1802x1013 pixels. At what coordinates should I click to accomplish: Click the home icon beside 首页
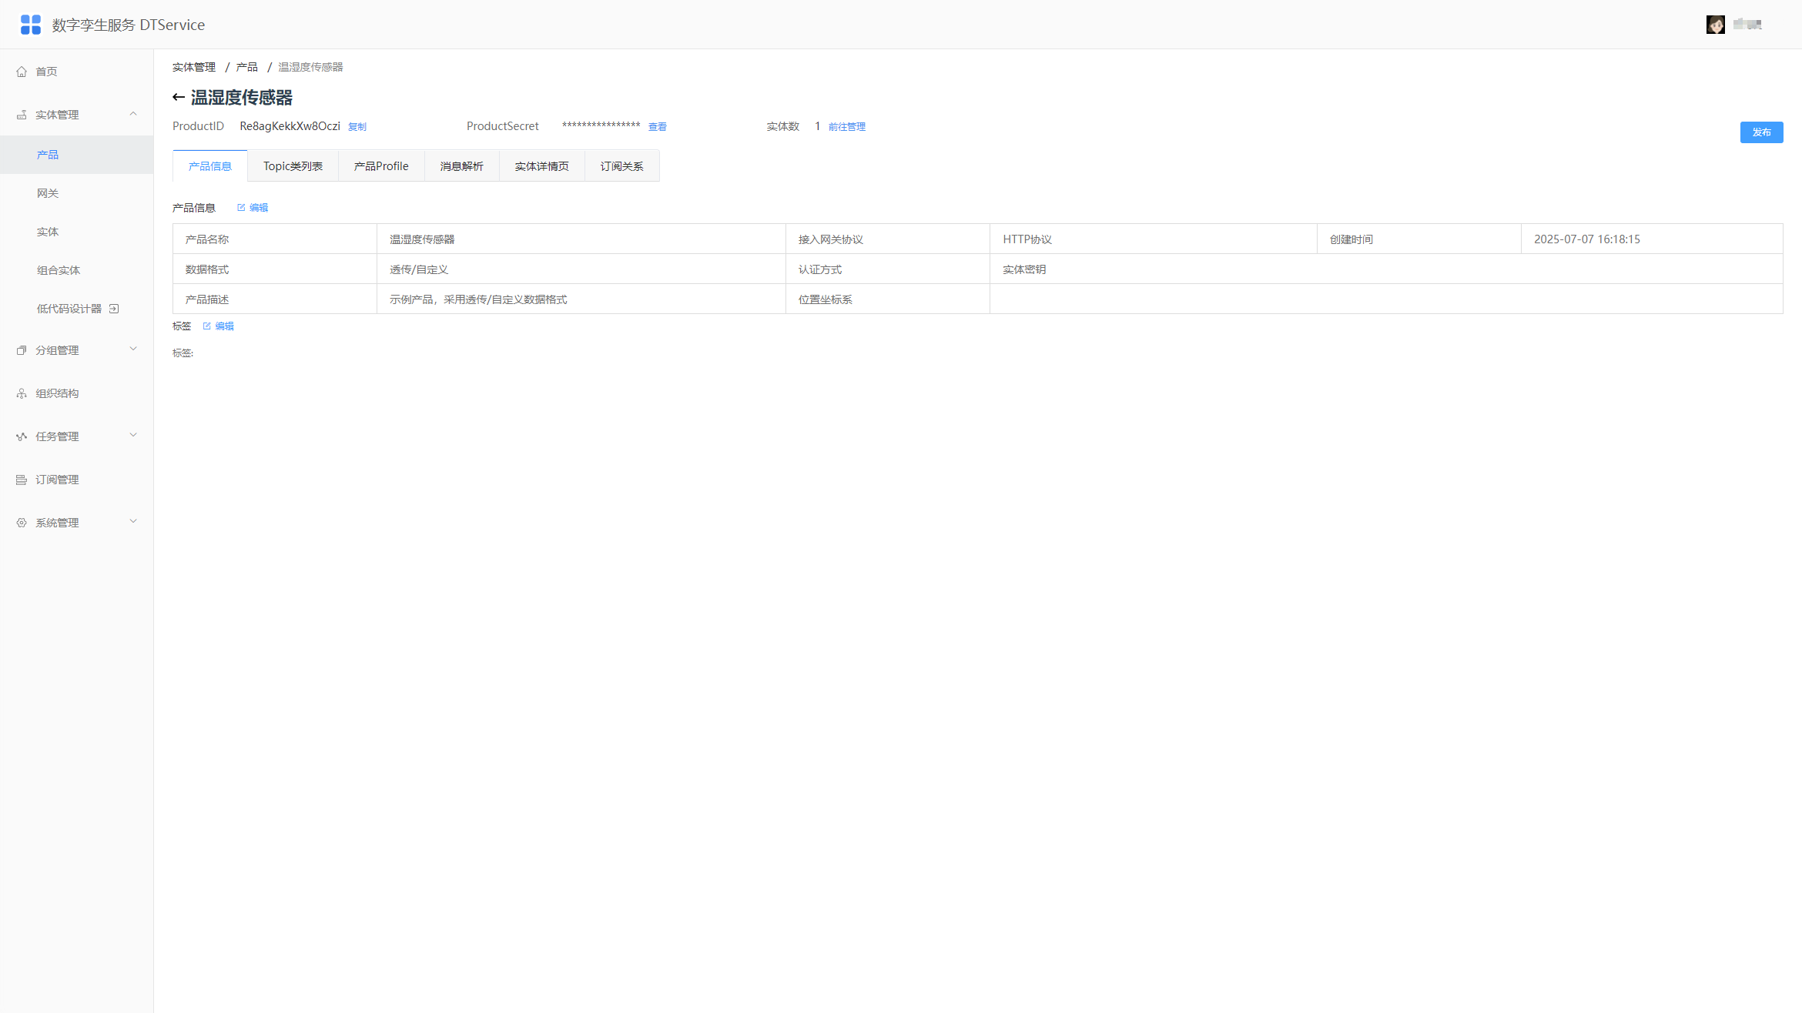pyautogui.click(x=22, y=72)
